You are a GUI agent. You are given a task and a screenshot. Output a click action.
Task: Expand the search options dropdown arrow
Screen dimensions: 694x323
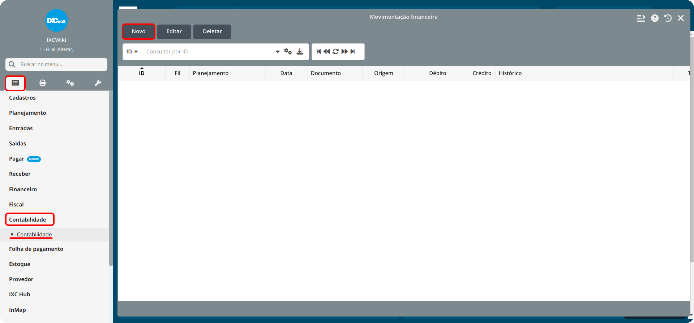(278, 52)
